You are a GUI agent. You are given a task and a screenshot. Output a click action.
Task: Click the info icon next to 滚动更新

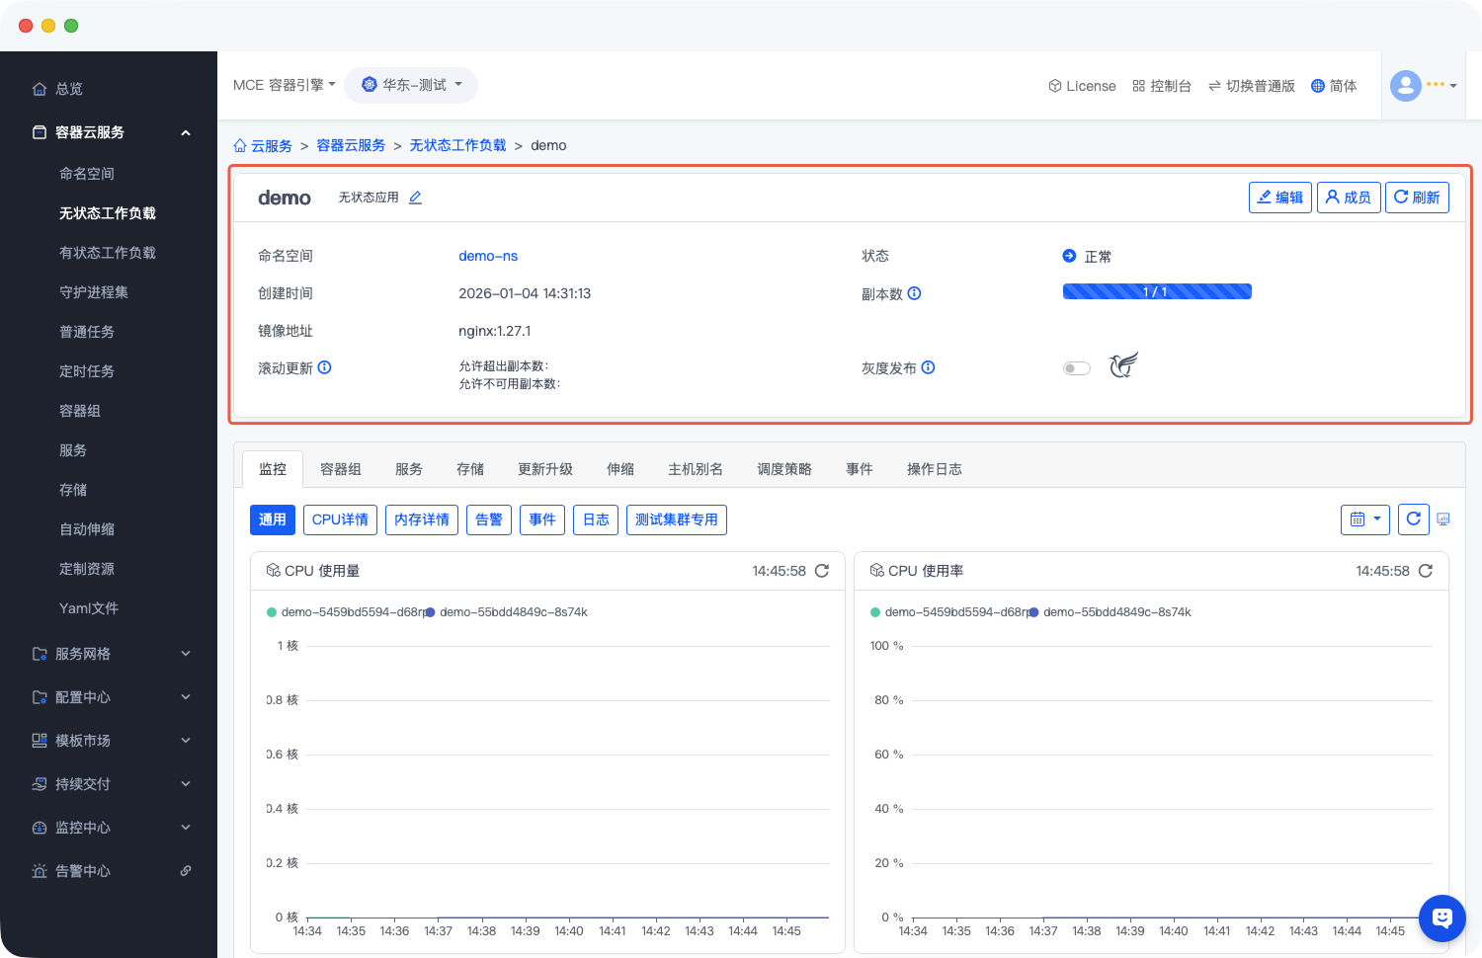pyautogui.click(x=324, y=367)
